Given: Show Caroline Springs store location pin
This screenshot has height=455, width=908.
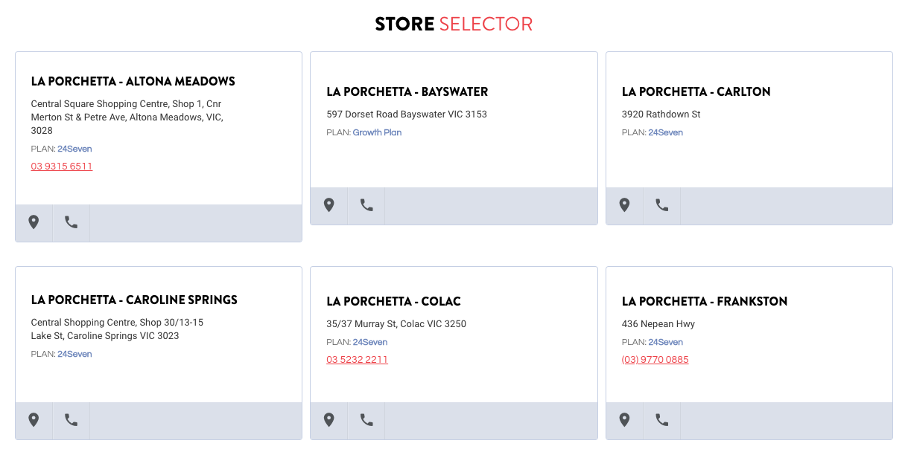Looking at the screenshot, I should (34, 420).
